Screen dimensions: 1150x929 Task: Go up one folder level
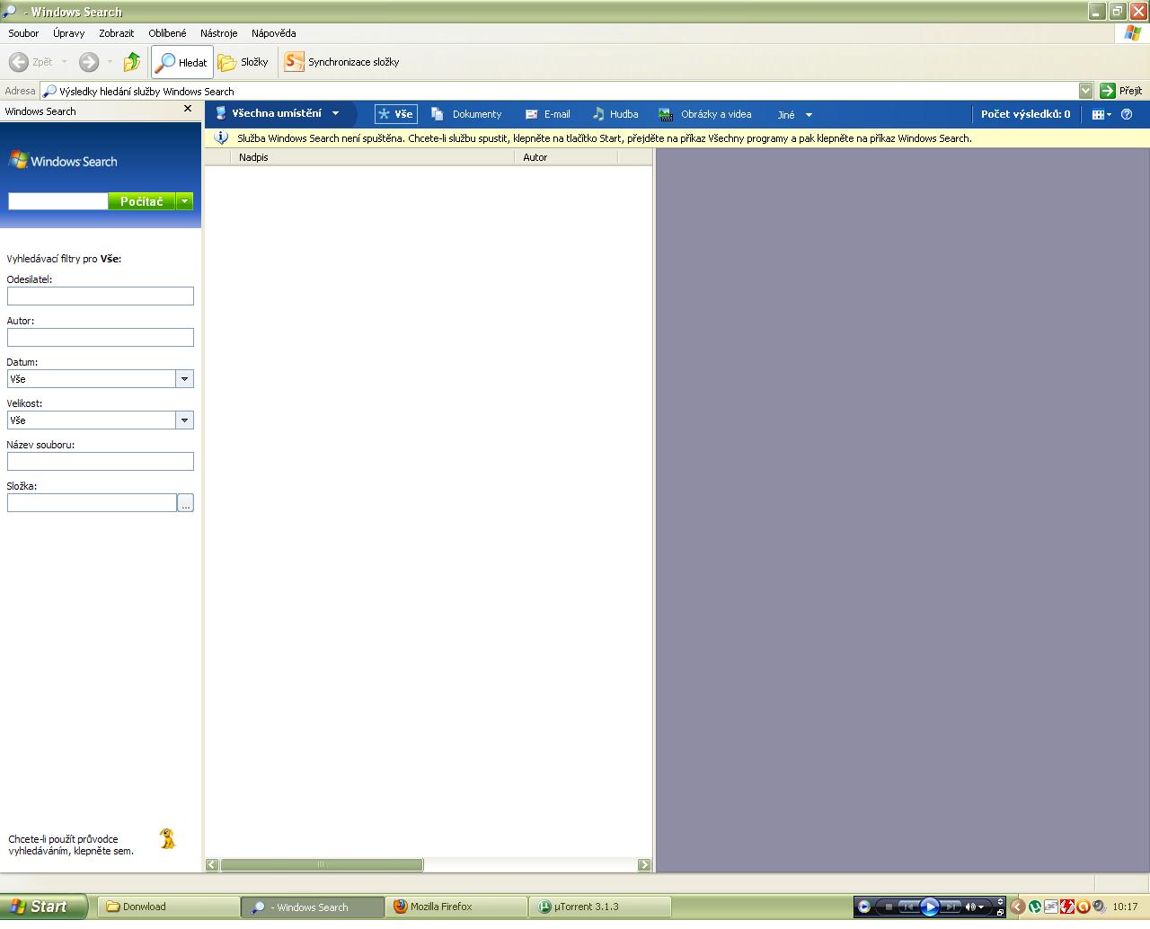click(x=132, y=62)
